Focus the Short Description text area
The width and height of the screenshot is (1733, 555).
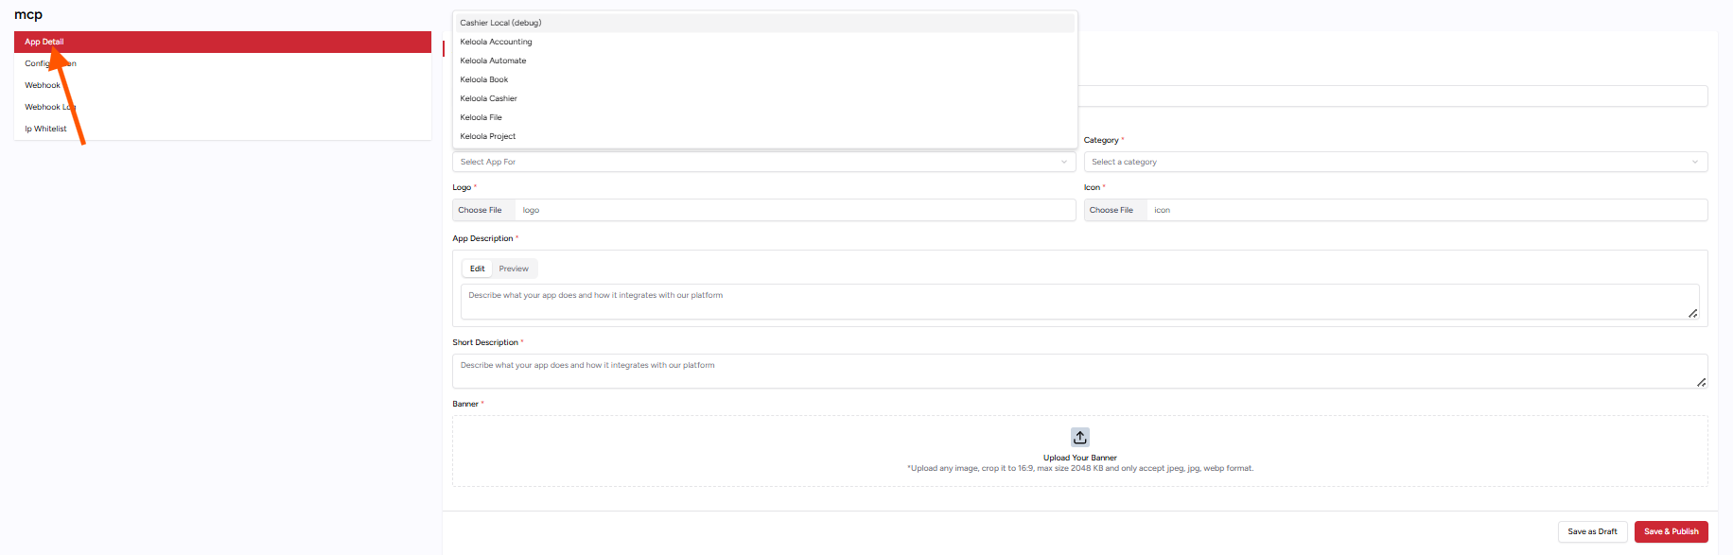pyautogui.click(x=1079, y=371)
